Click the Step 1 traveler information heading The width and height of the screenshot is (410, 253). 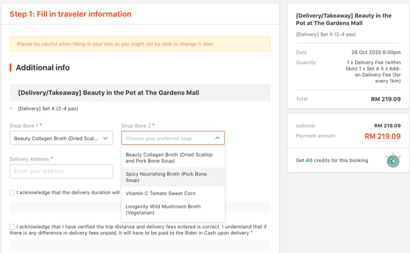(x=71, y=14)
